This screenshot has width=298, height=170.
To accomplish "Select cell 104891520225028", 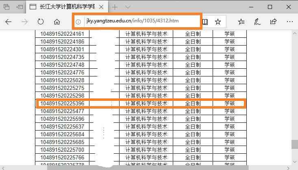I will pos(62,80).
